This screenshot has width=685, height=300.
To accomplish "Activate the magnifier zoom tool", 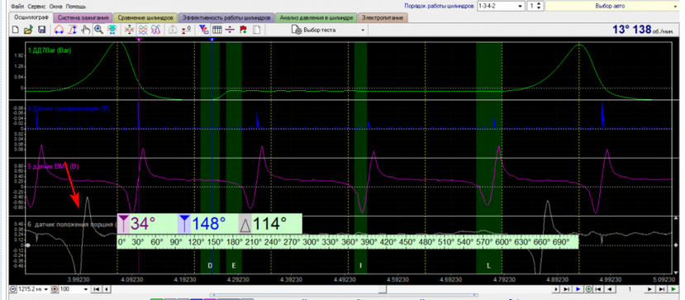I will pyautogui.click(x=99, y=30).
